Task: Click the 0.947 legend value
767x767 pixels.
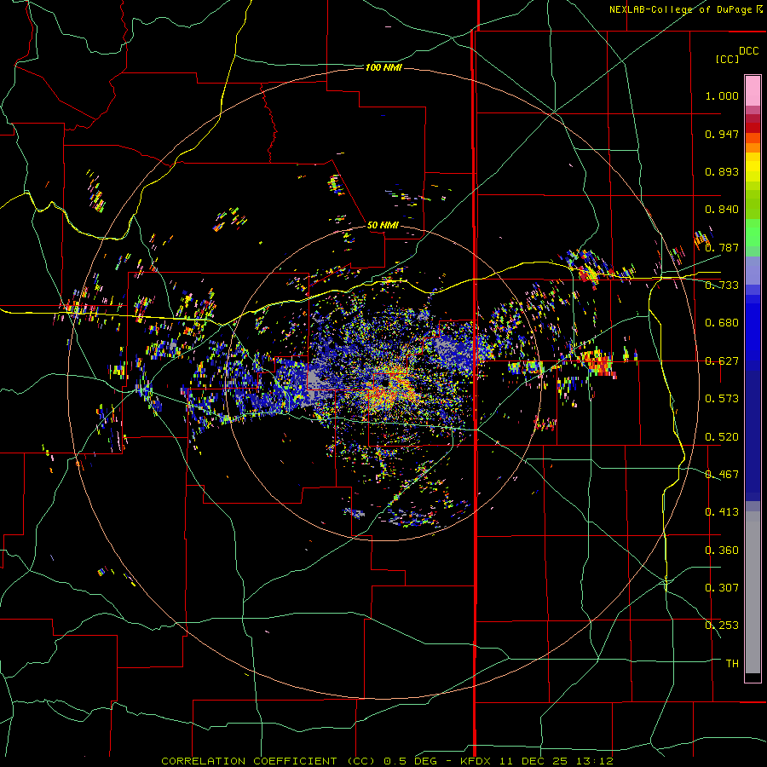Action: [x=722, y=134]
